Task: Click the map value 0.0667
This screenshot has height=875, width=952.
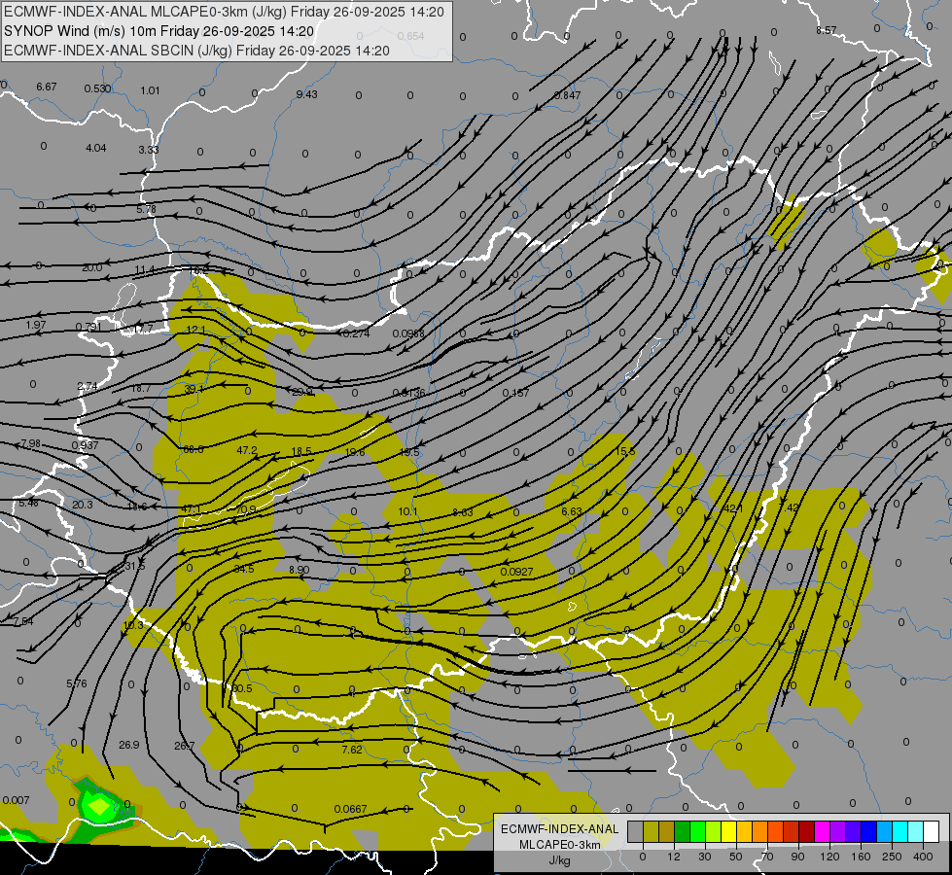Action: pos(350,809)
